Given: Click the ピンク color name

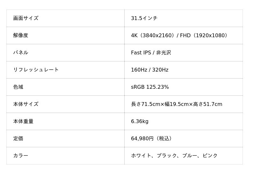Looking at the screenshot, I should 210,156.
